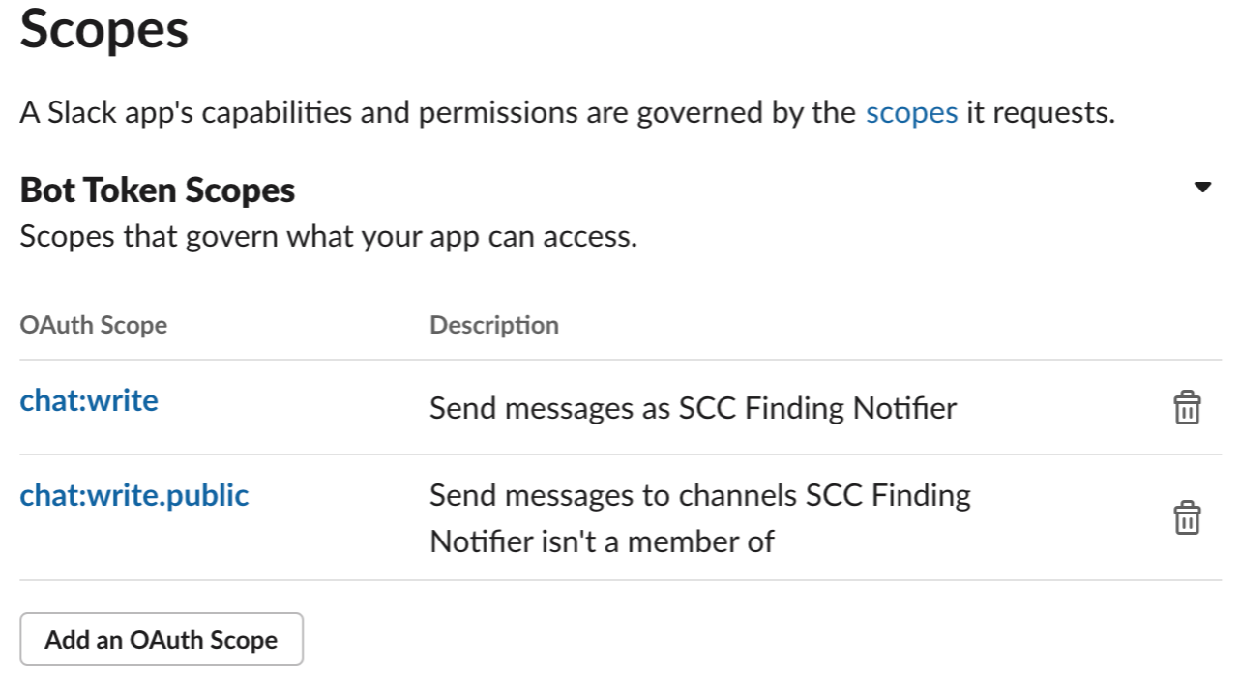
Task: Click the OAuth Scope column header
Action: (x=94, y=325)
